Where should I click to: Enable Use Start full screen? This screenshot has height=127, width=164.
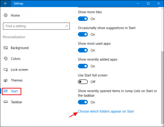83,82
